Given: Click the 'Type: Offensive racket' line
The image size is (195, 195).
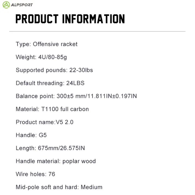Looking at the screenshot, I should [47, 44].
